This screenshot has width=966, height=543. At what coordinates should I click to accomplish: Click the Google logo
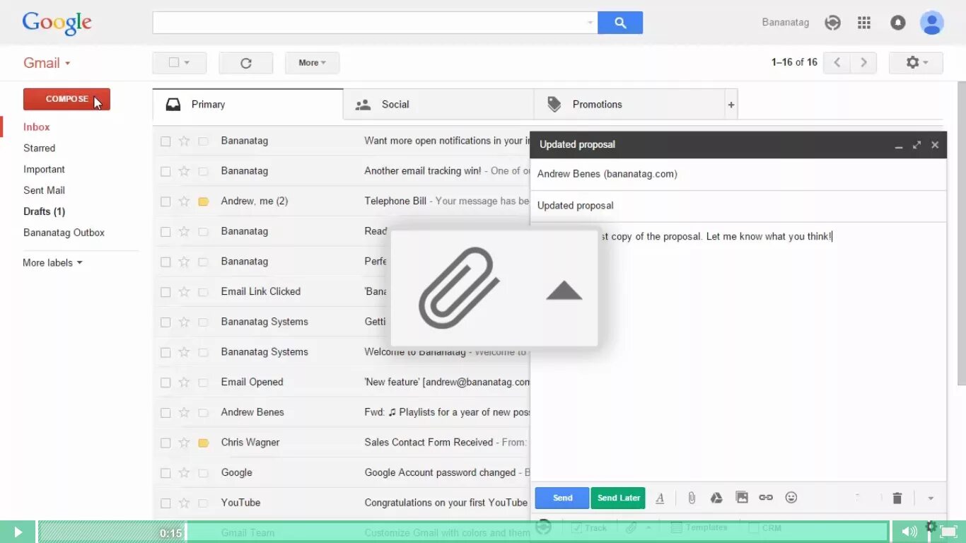(57, 23)
